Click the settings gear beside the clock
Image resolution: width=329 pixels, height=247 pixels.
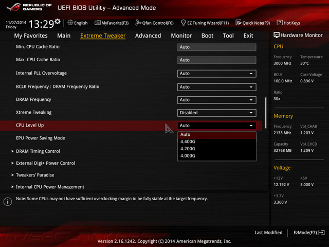click(x=58, y=21)
